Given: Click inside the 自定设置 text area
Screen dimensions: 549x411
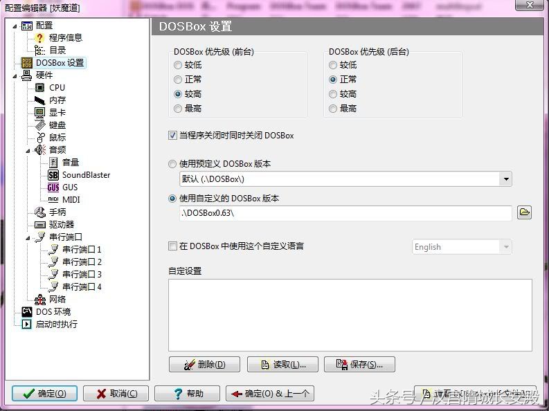Looking at the screenshot, I should tap(350, 315).
